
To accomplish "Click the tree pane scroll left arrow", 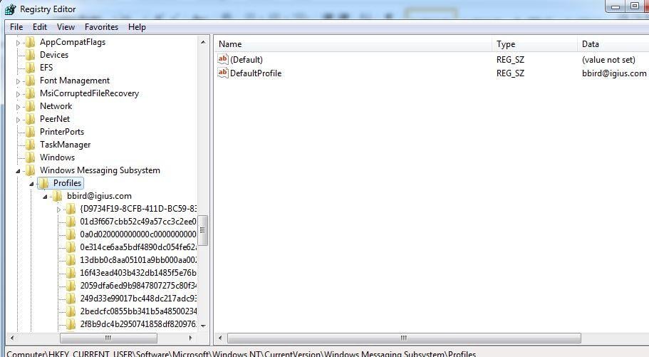I will coord(12,338).
